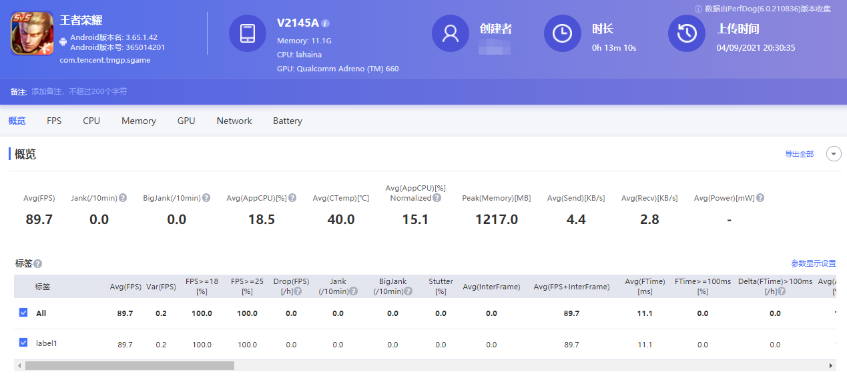Click the device phone icon in header
This screenshot has width=847, height=378.
pyautogui.click(x=248, y=33)
